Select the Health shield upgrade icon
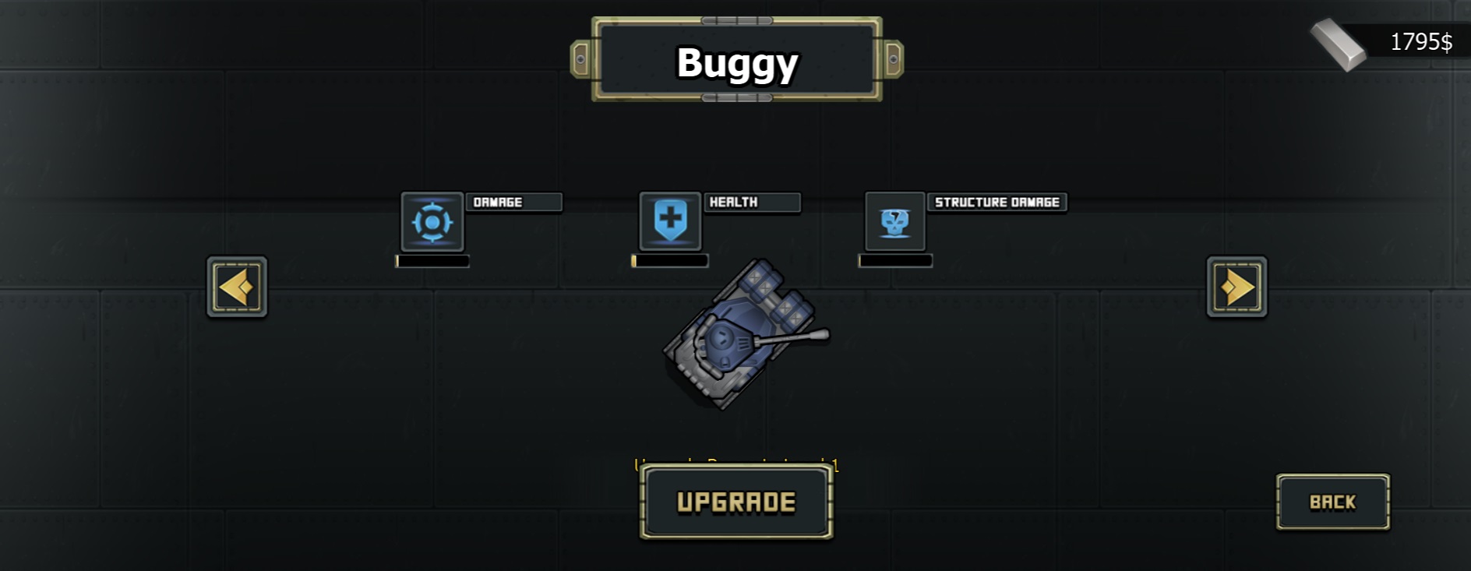 [670, 222]
